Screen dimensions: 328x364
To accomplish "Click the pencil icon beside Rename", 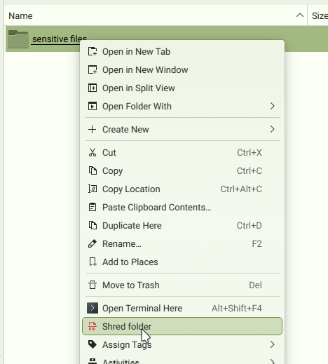I will tap(93, 243).
